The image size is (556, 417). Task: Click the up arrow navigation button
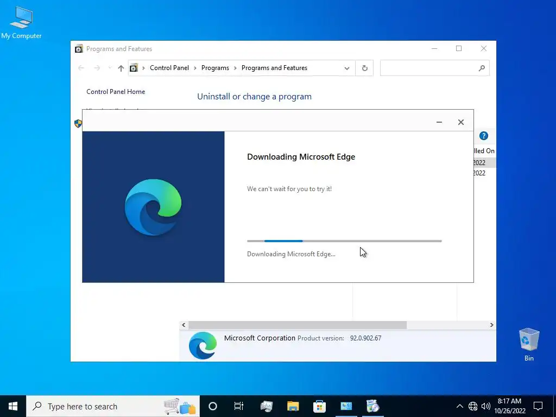[121, 68]
